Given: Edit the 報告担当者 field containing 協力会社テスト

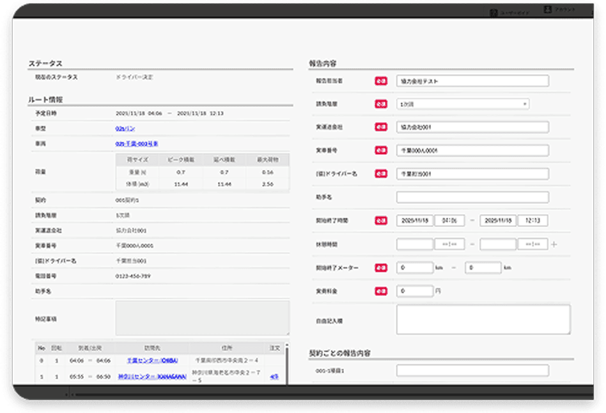Looking at the screenshot, I should [472, 81].
